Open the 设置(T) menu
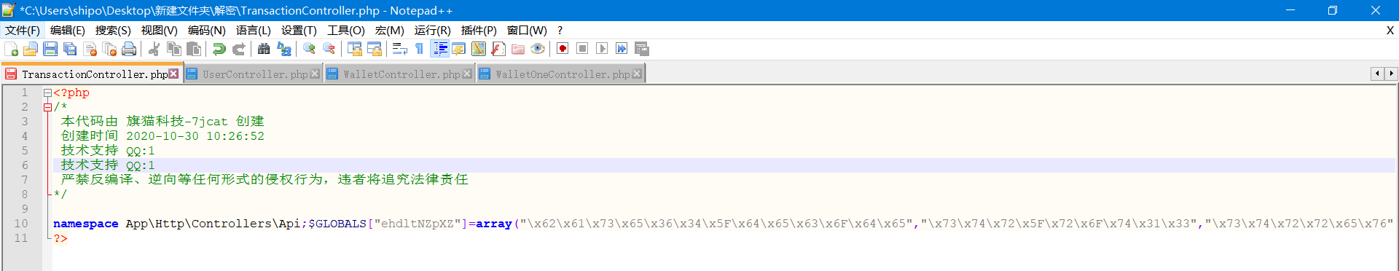Image resolution: width=1399 pixels, height=271 pixels. pyautogui.click(x=299, y=30)
